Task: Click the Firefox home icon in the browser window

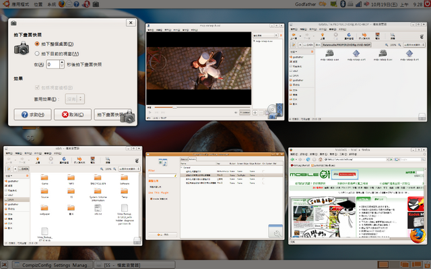Action: pyautogui.click(x=321, y=159)
